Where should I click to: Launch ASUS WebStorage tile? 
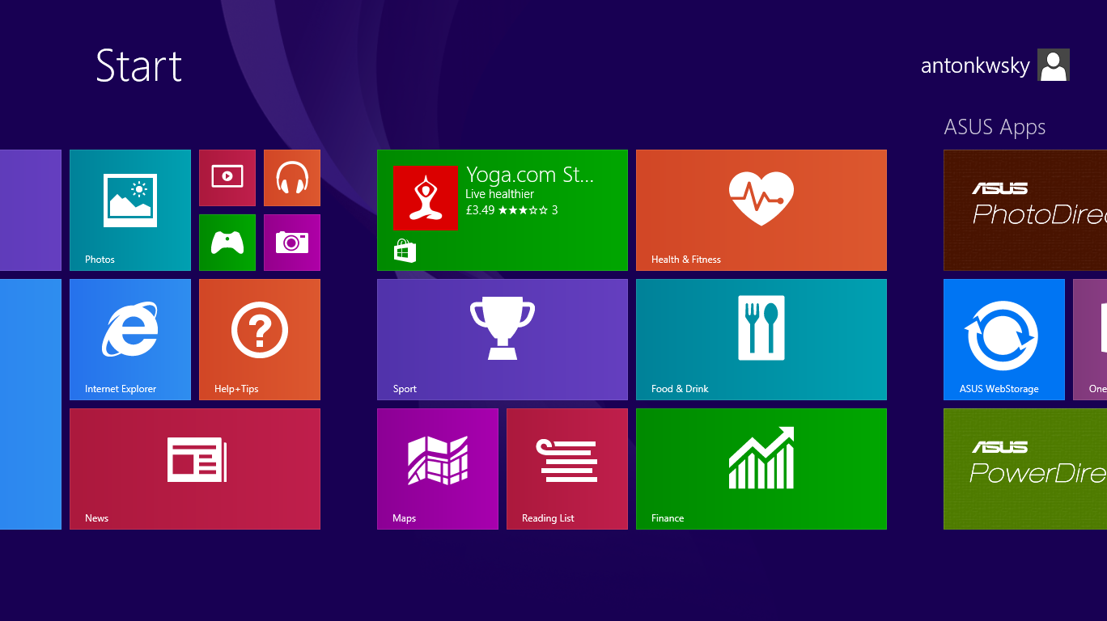1004,340
